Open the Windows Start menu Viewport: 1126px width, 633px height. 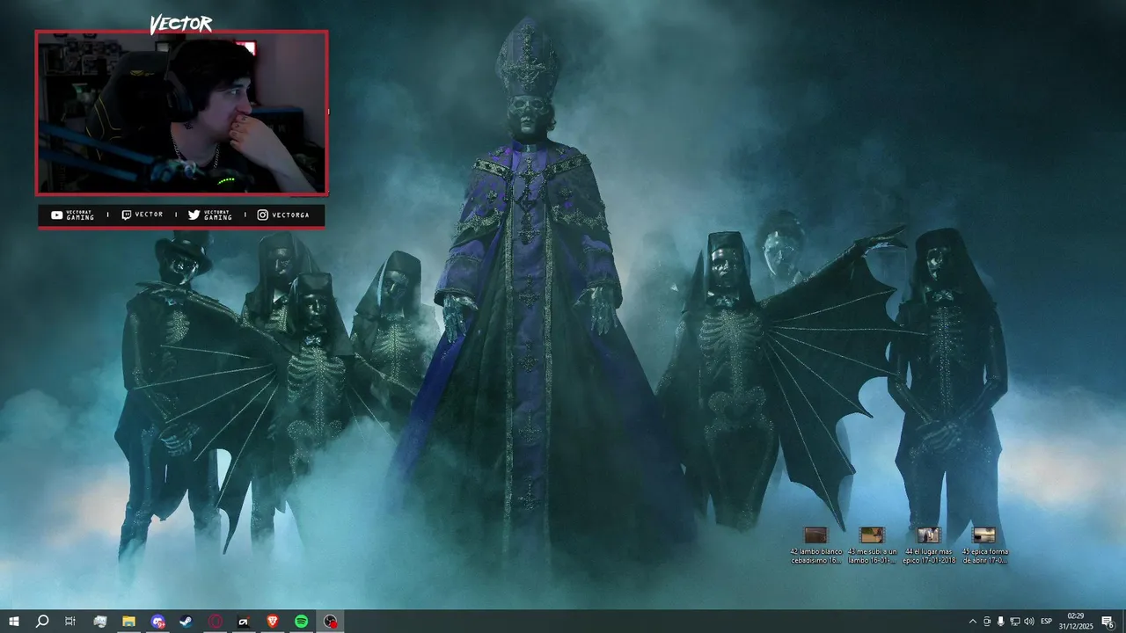tap(13, 622)
